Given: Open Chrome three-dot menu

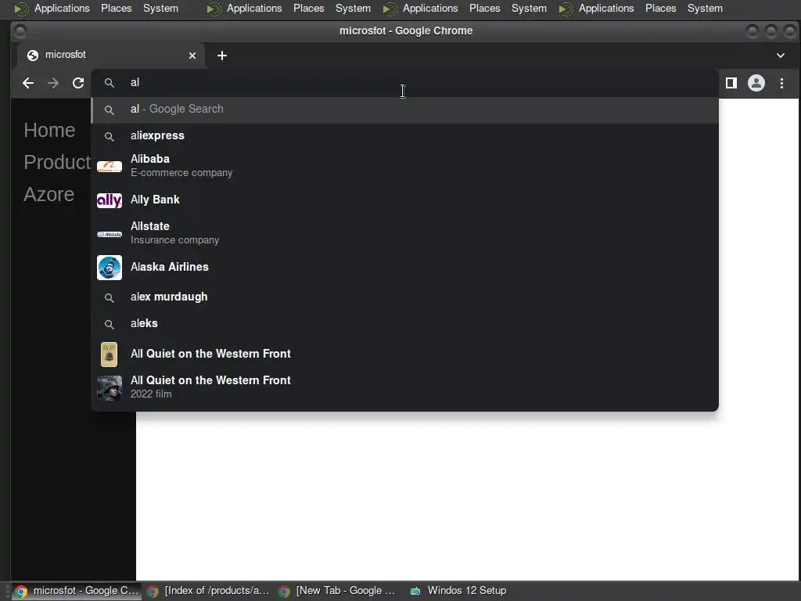Looking at the screenshot, I should (x=781, y=83).
